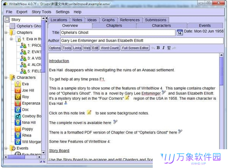
Task: Click the Edit button
Action: click(95, 48)
